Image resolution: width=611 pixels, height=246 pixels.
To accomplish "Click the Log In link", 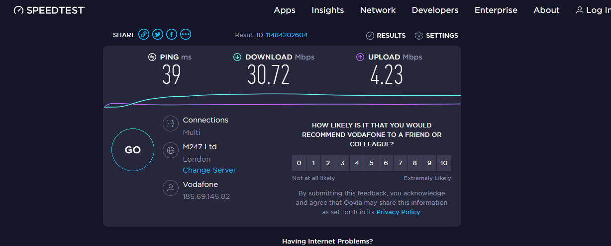I will (598, 10).
